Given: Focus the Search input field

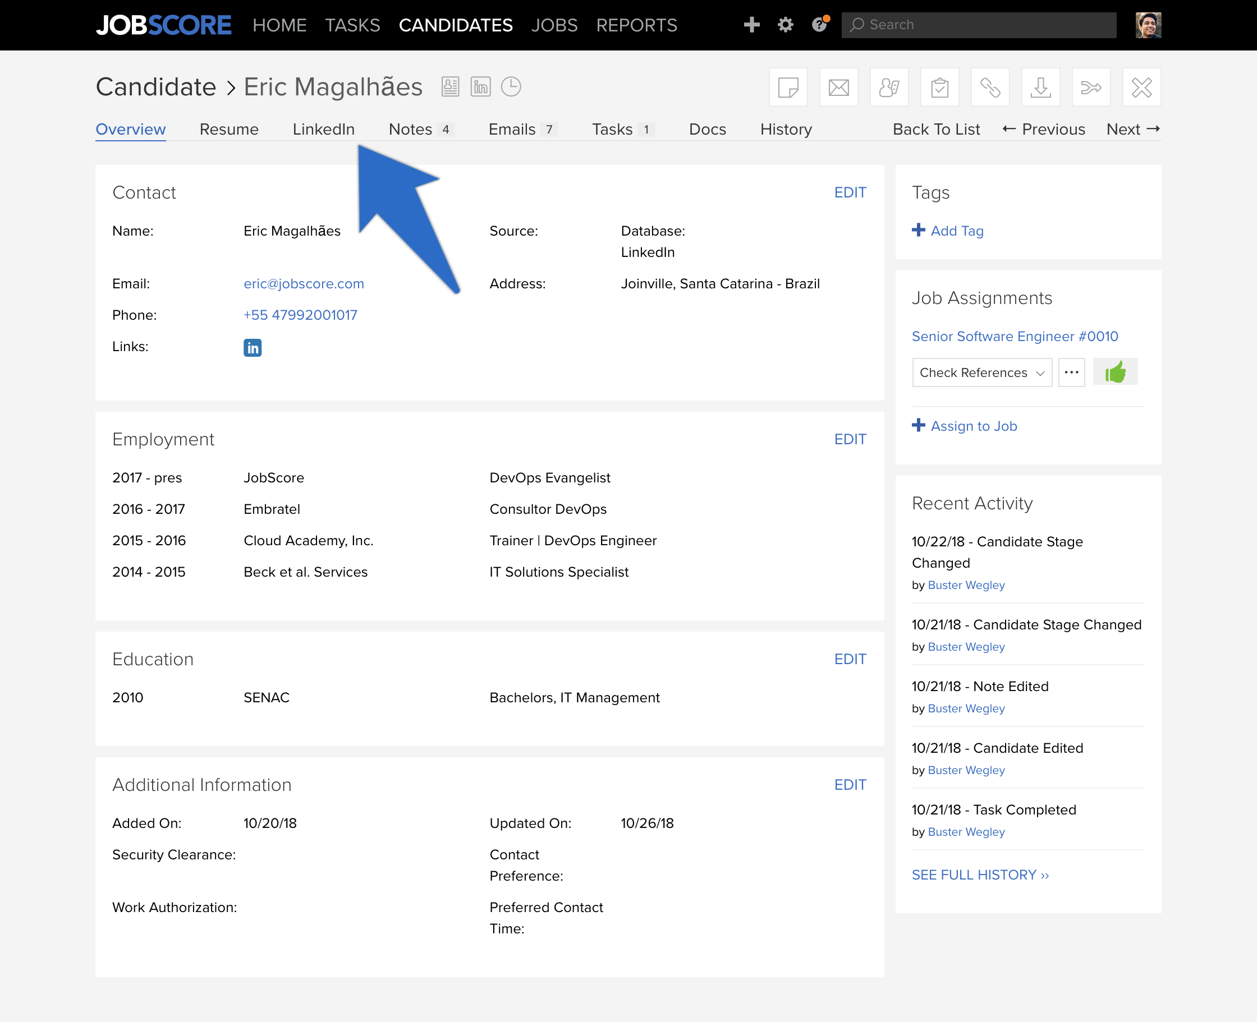Looking at the screenshot, I should click(x=979, y=25).
